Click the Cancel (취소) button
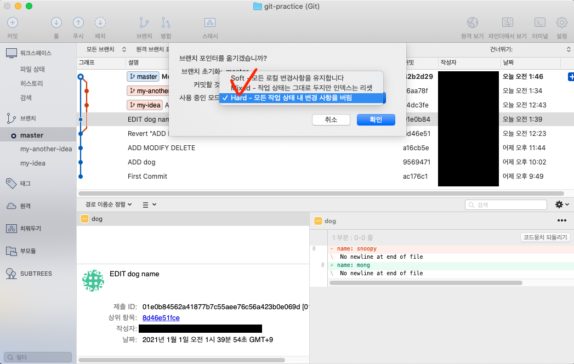Image resolution: width=574 pixels, height=364 pixels. [x=331, y=120]
